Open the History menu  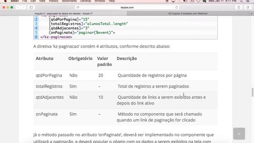click(x=54, y=1)
